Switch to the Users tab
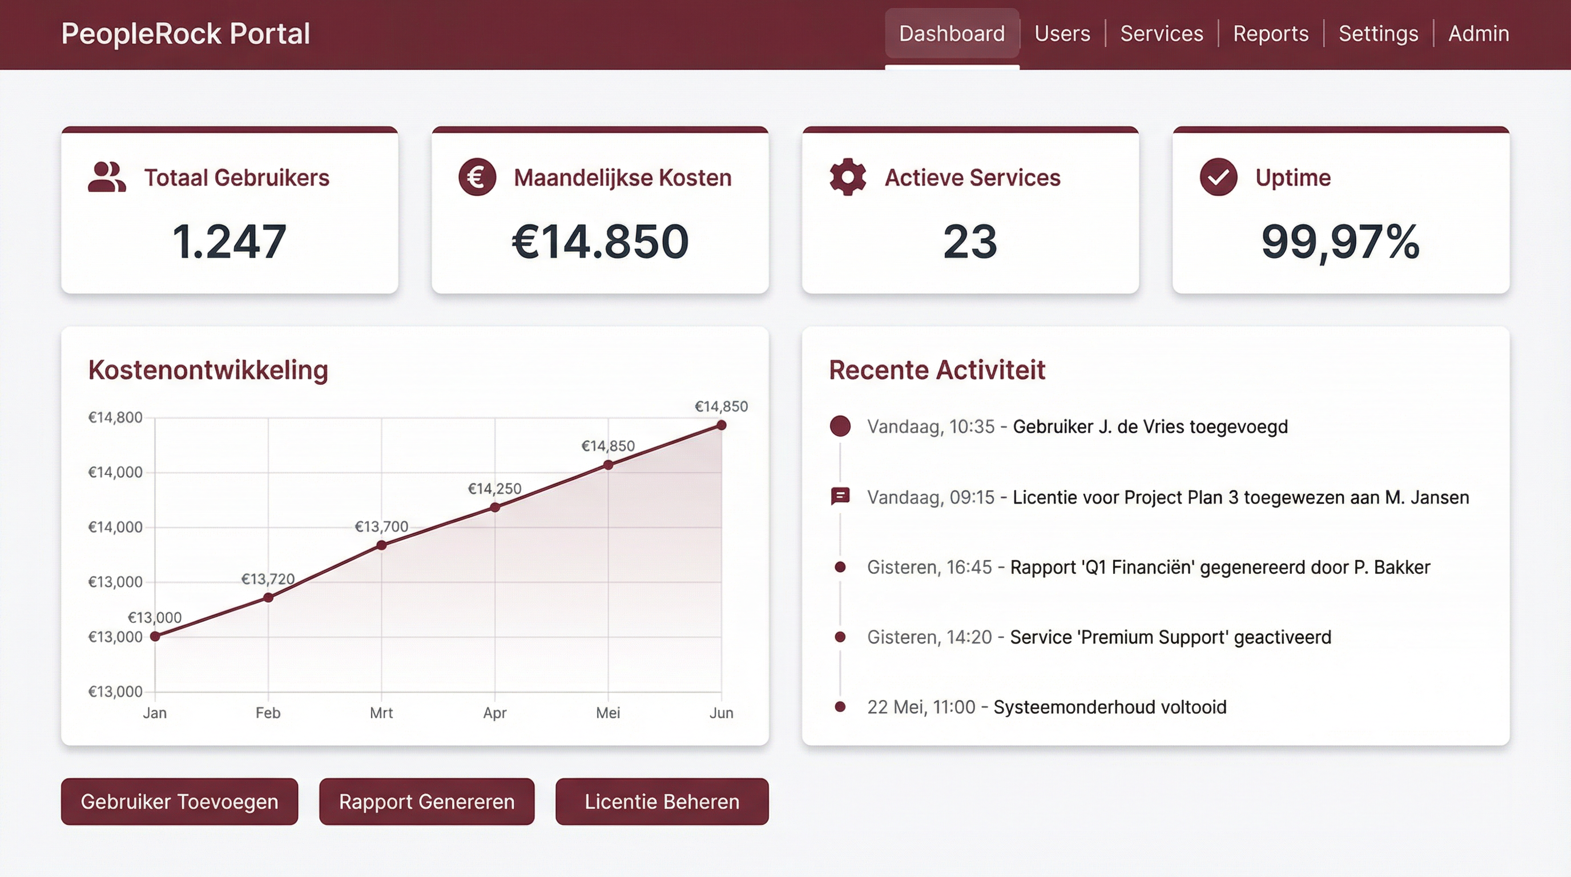The height and width of the screenshot is (877, 1571). (1062, 33)
